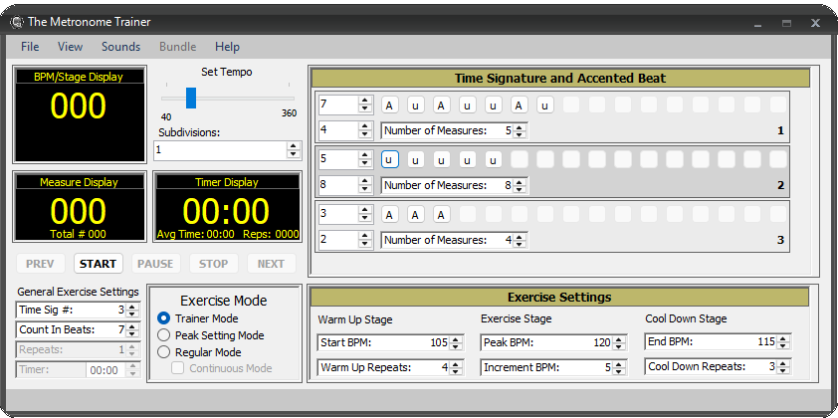
Task: Increase note value 2 in signature 3
Action: (365, 236)
